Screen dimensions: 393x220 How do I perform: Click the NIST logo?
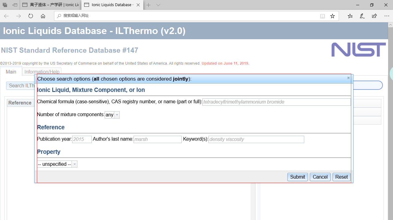click(359, 50)
